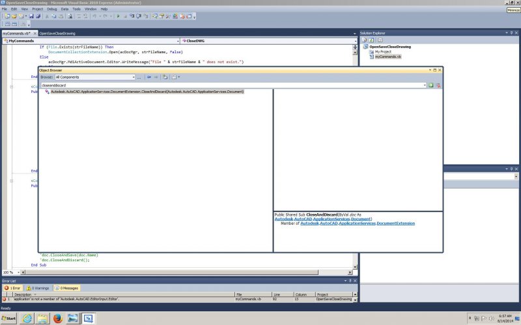Click the Cut toolbar icon
The height and width of the screenshot is (325, 521).
[x=47, y=16]
